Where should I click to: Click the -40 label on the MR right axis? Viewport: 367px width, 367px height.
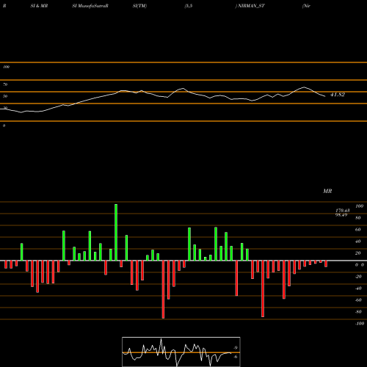(358, 288)
